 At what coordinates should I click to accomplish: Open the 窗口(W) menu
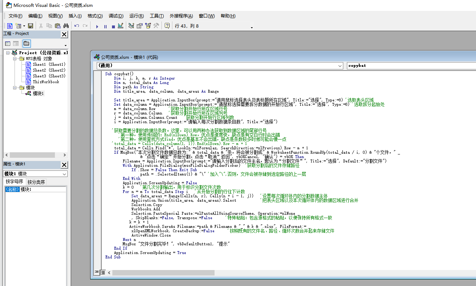tap(207, 16)
